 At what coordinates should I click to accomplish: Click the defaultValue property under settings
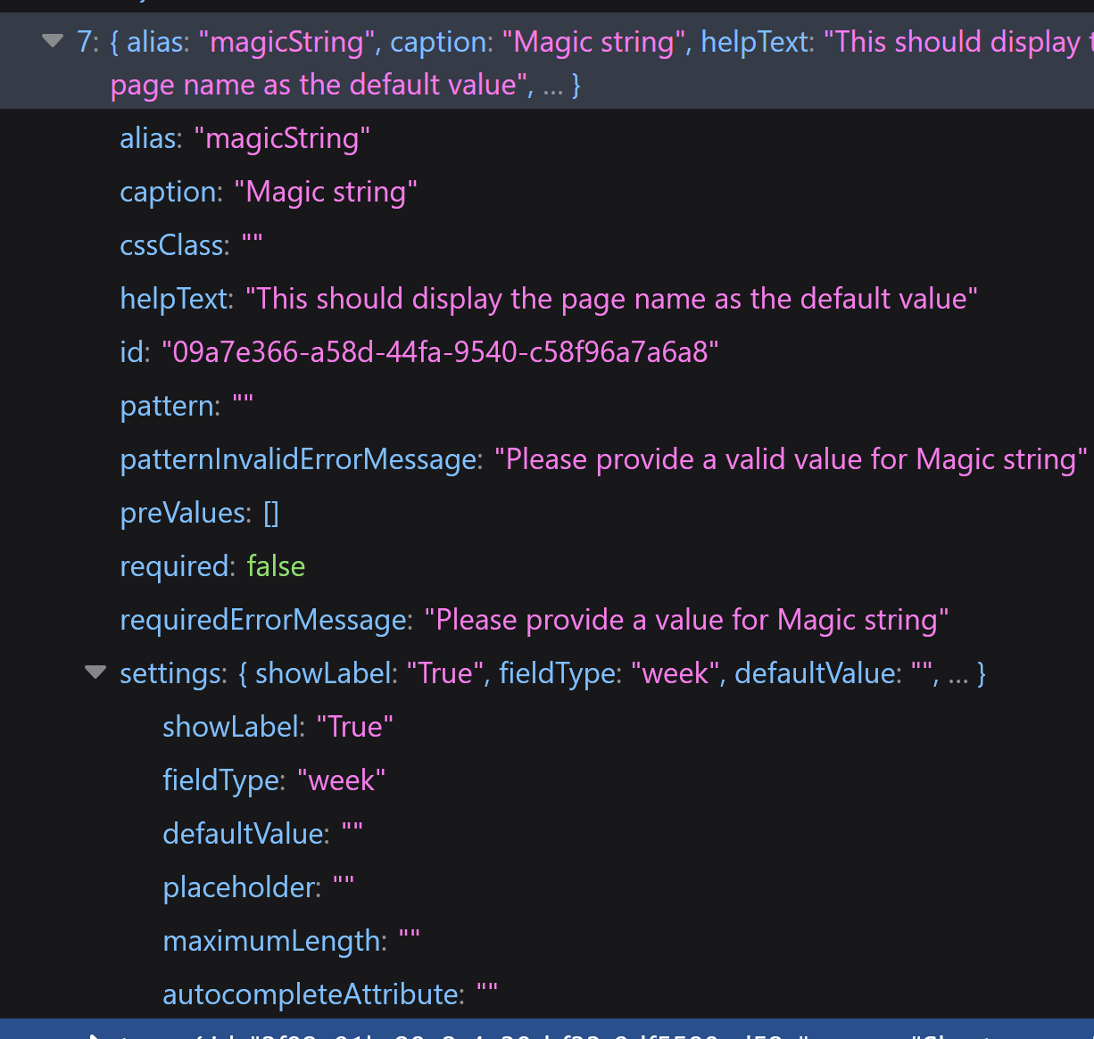262,834
